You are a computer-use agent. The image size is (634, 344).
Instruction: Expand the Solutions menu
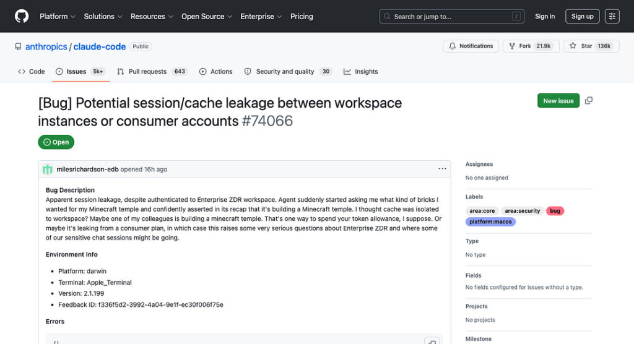pos(103,17)
